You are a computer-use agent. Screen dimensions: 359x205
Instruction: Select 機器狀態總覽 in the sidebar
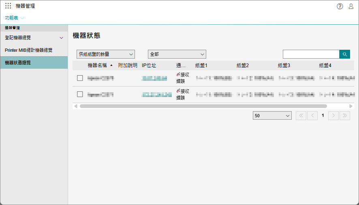34,63
